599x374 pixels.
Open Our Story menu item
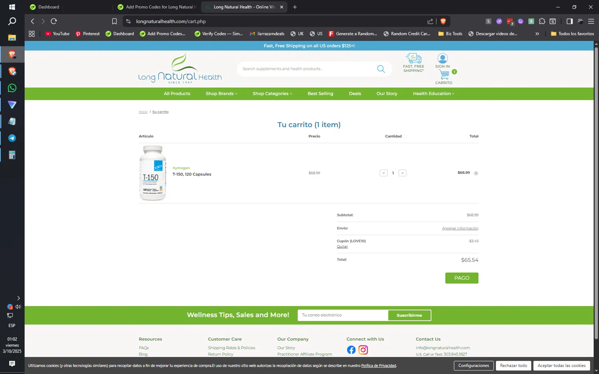pos(387,94)
